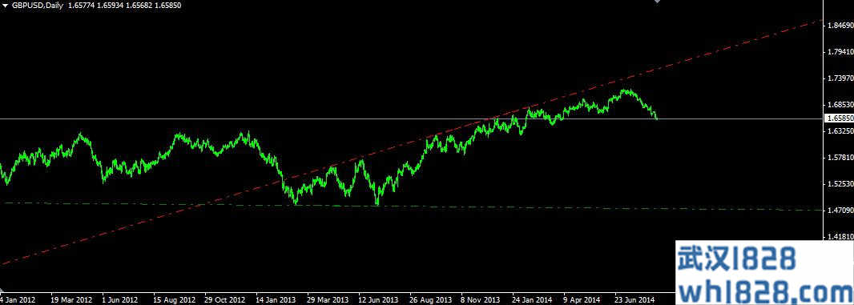Open the whl1828.com watermark link
Viewport: 854px width, 305px height.
764,288
